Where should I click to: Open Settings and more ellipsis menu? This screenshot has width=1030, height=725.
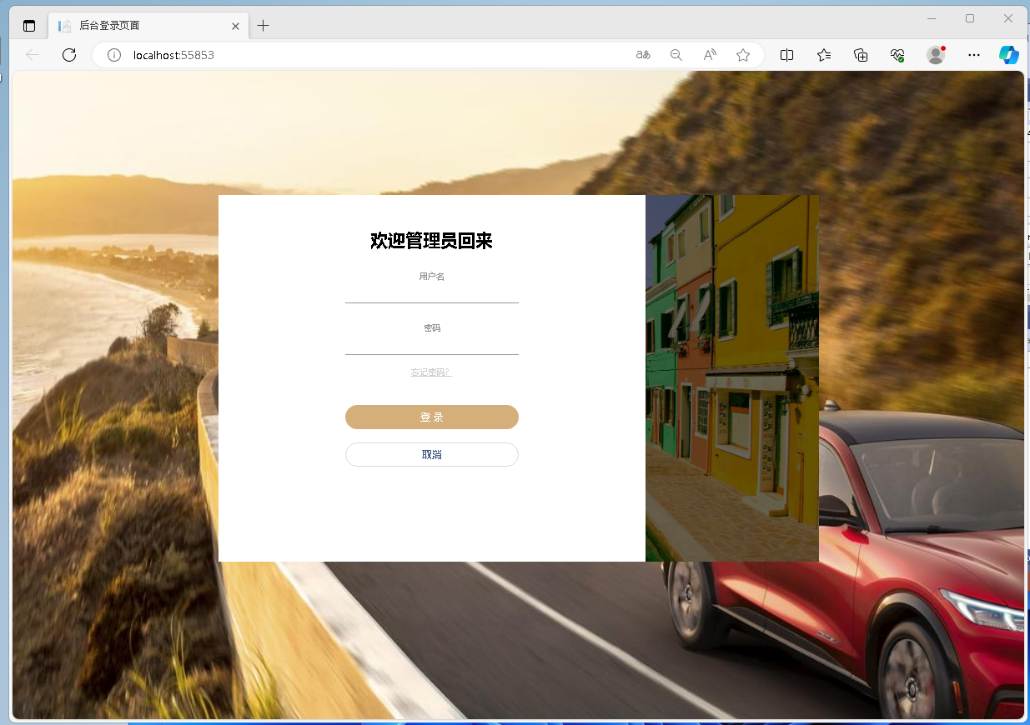(x=974, y=55)
